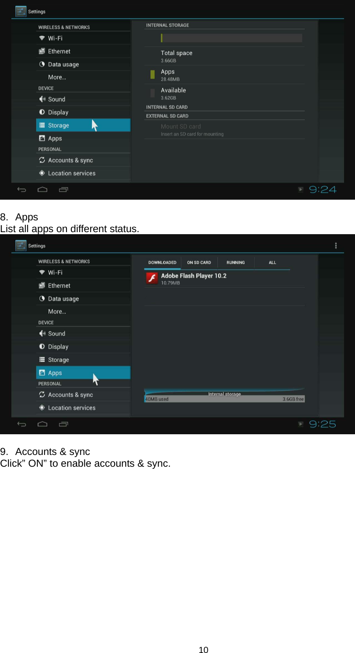Click EXTERNAL SD CARD section header
Screen dimensions: 355x653
(167, 116)
